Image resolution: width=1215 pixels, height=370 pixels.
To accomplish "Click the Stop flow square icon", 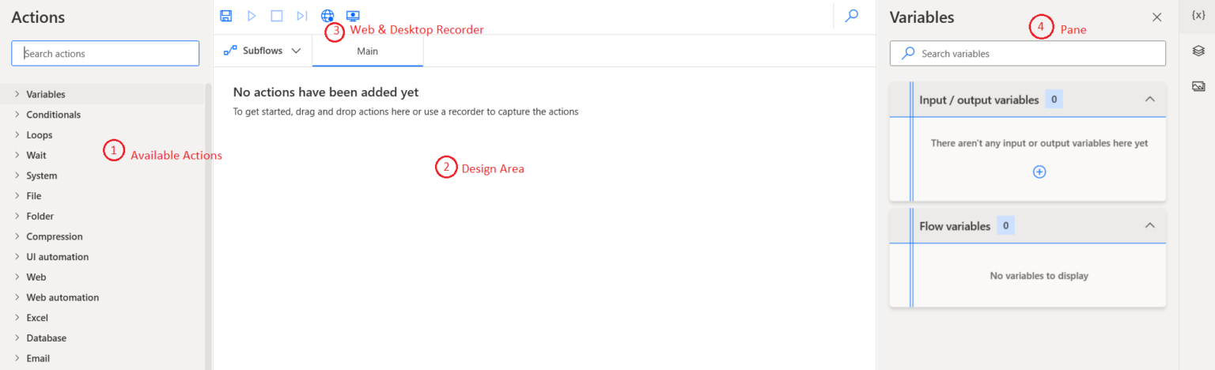I will coord(276,16).
